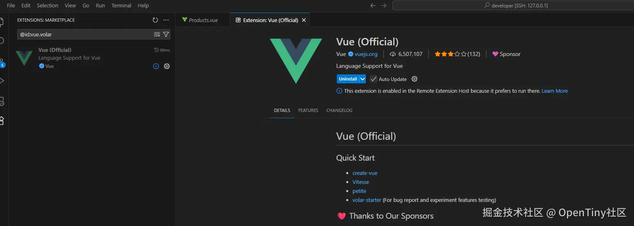Switch to the CHANGELOG tab
This screenshot has width=634, height=226.
point(339,110)
